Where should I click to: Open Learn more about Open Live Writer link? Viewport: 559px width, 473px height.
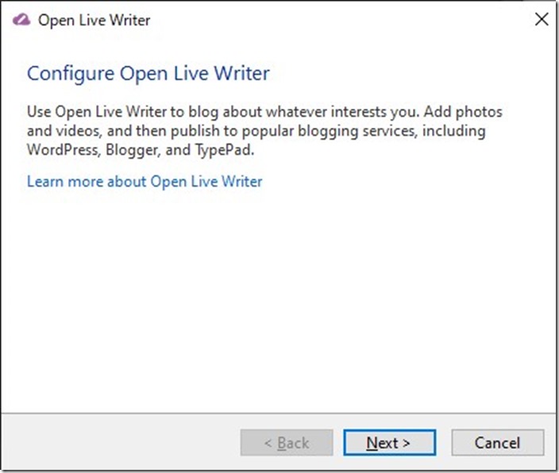(x=145, y=182)
